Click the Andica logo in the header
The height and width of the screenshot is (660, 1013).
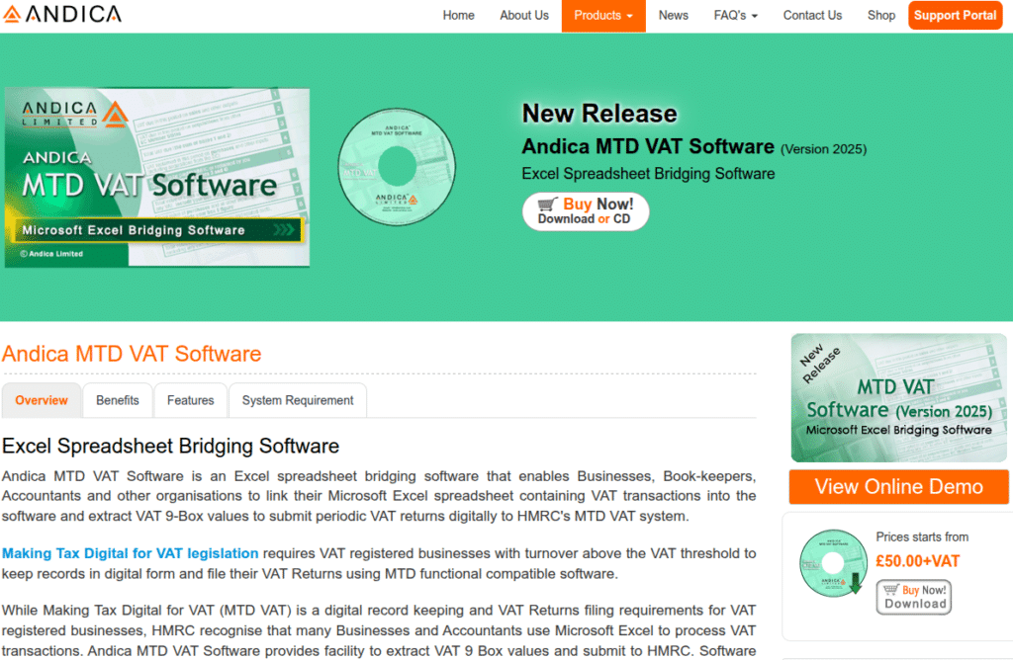tap(62, 14)
